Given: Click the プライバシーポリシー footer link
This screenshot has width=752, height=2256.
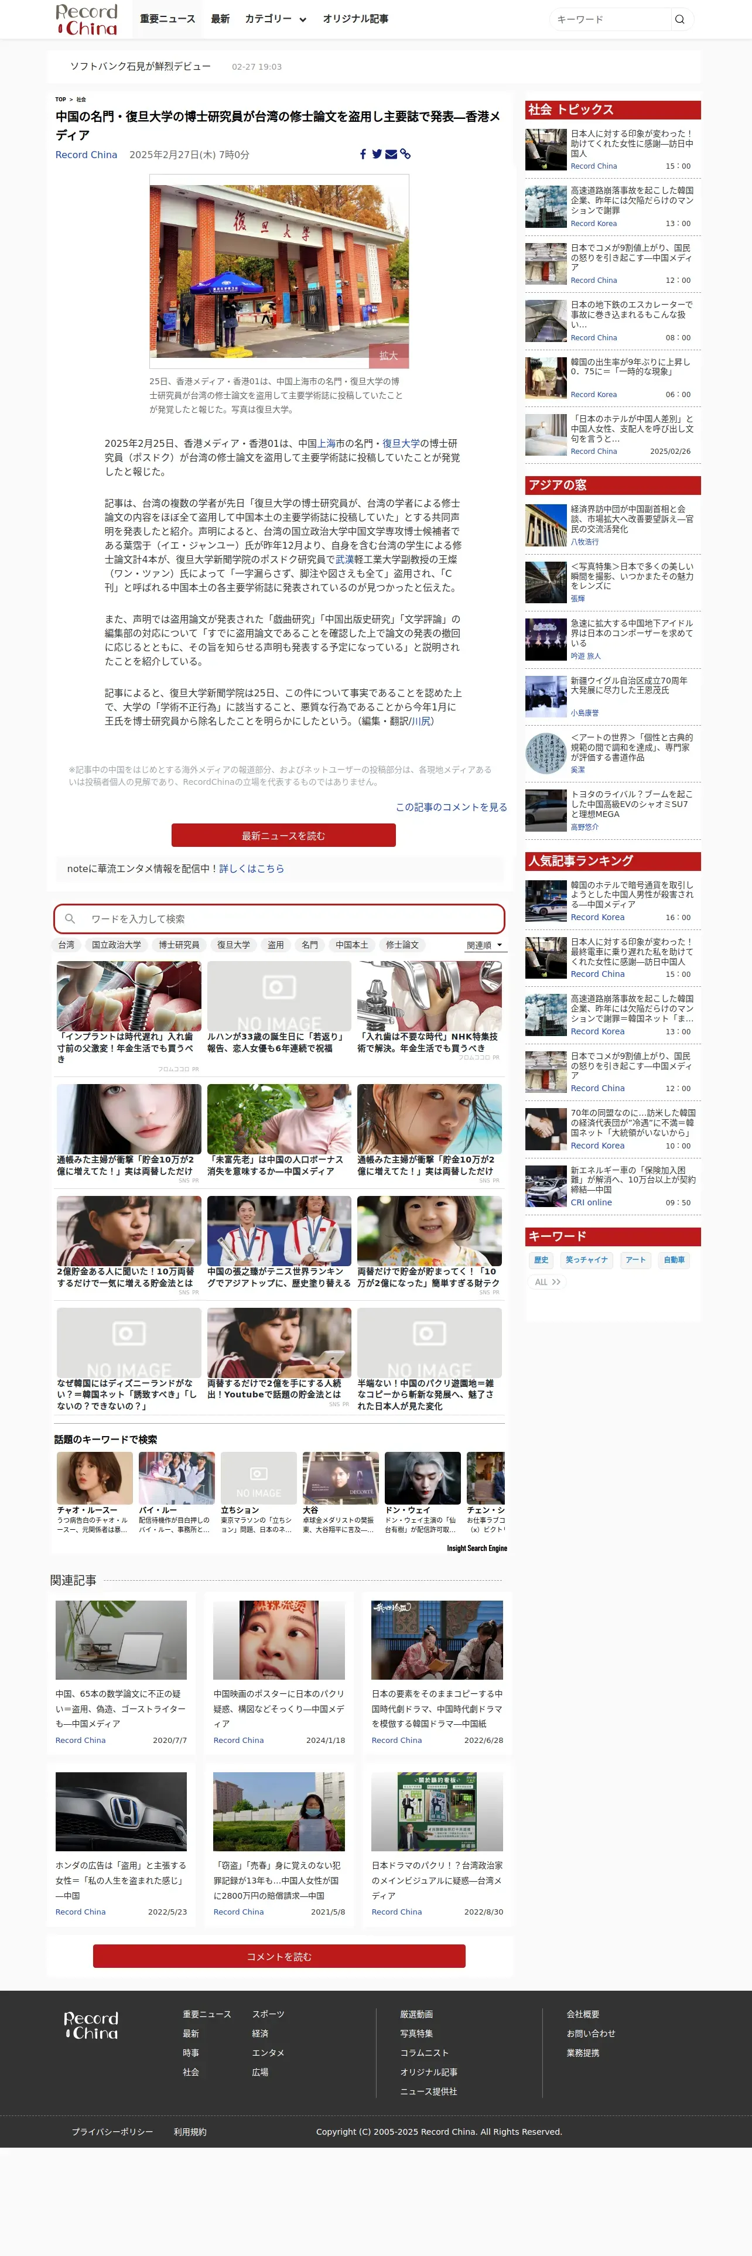Looking at the screenshot, I should coord(112,2132).
